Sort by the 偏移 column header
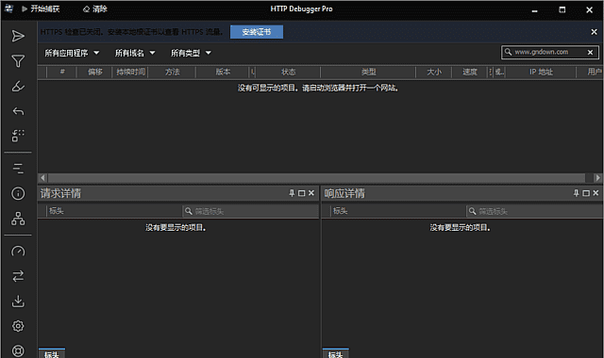This screenshot has width=604, height=358. click(94, 72)
